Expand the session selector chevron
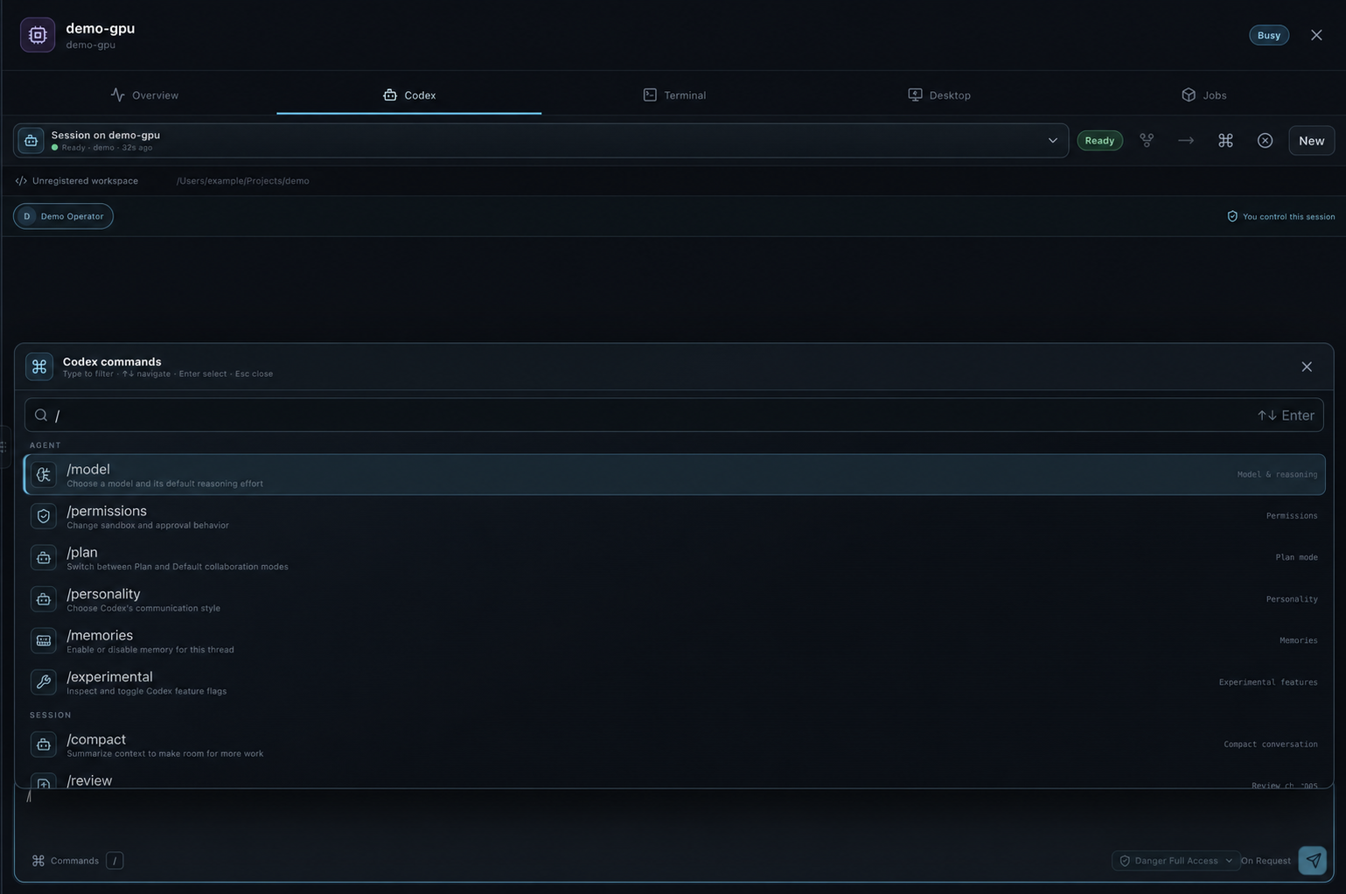This screenshot has height=894, width=1346. tap(1053, 141)
